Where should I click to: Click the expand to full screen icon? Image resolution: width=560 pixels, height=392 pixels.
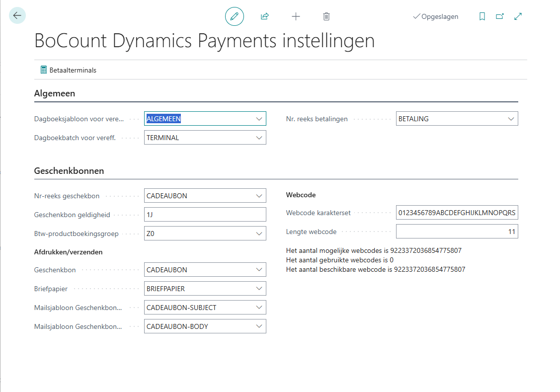click(x=518, y=16)
